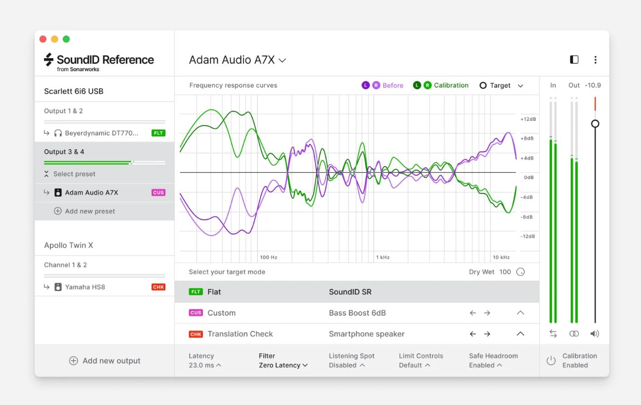This screenshot has width=641, height=405.
Task: Toggle the Target curve circle
Action: 483,85
